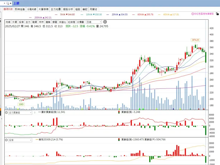Toggle the 投信 overlay button in the chart toolbar
Image resolution: width=220 pixels, height=165 pixels.
pos(21,22)
